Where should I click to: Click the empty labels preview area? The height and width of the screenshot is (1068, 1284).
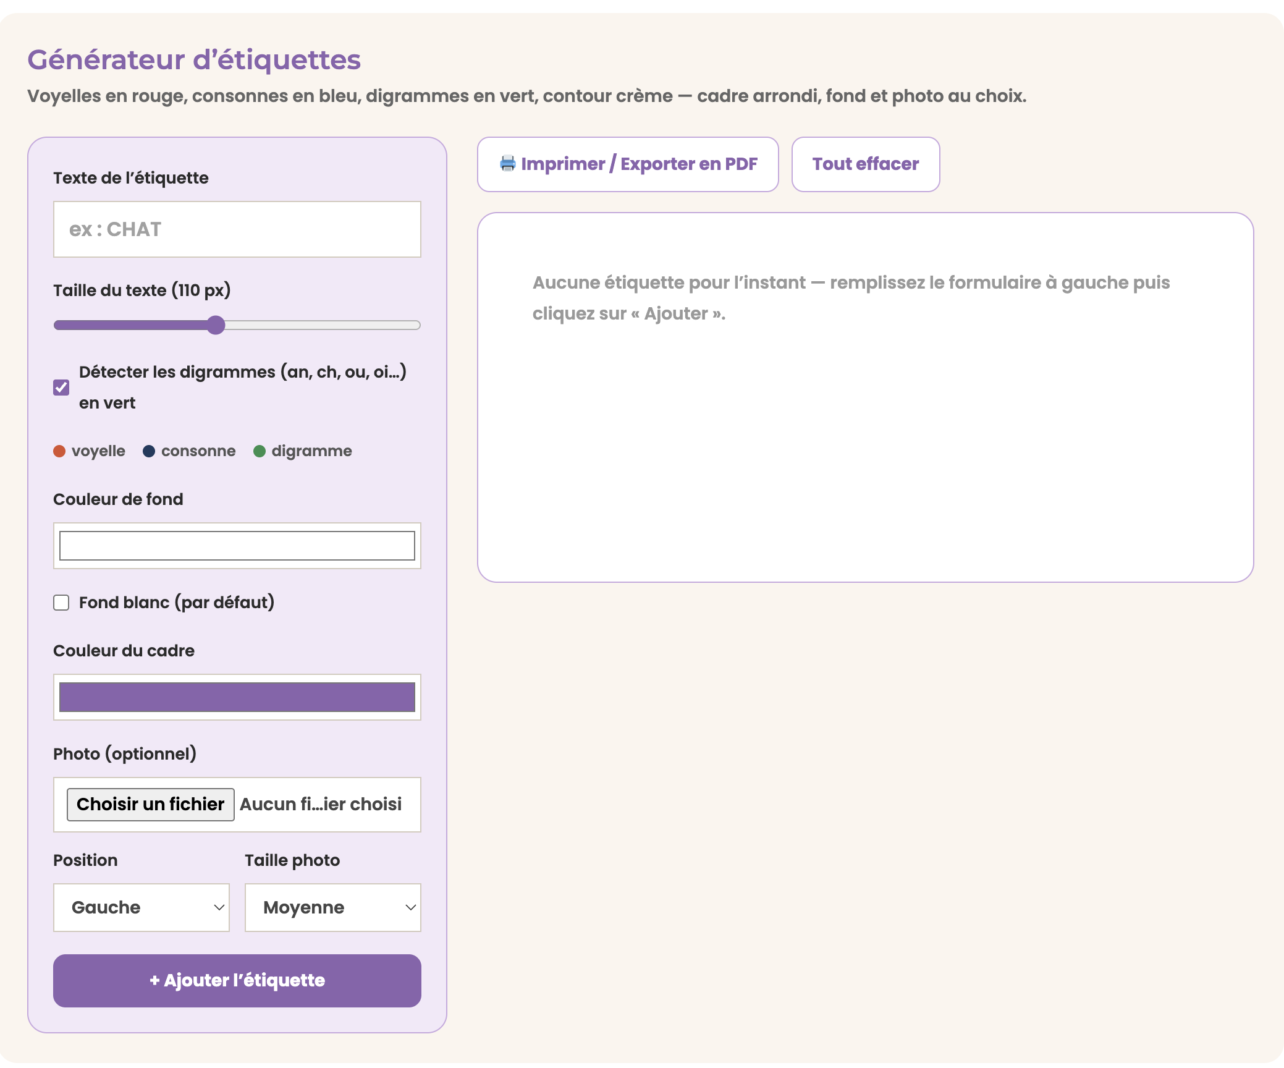click(x=866, y=397)
